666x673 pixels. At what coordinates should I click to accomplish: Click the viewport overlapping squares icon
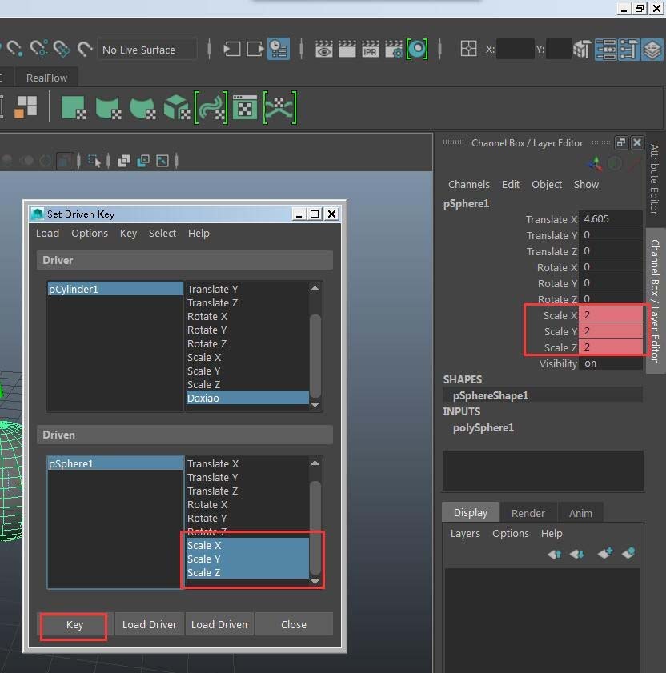(124, 161)
